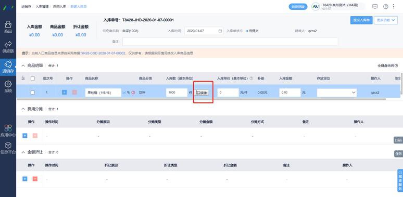This screenshot has width=403, height=197.
Task: Open the help question-mark icon in header
Action: coord(385,7)
